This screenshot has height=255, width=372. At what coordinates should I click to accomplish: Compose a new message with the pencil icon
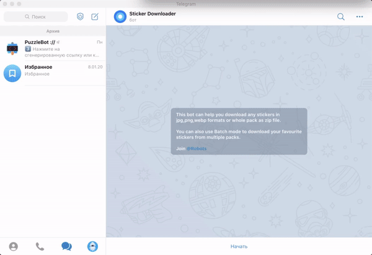pos(95,17)
